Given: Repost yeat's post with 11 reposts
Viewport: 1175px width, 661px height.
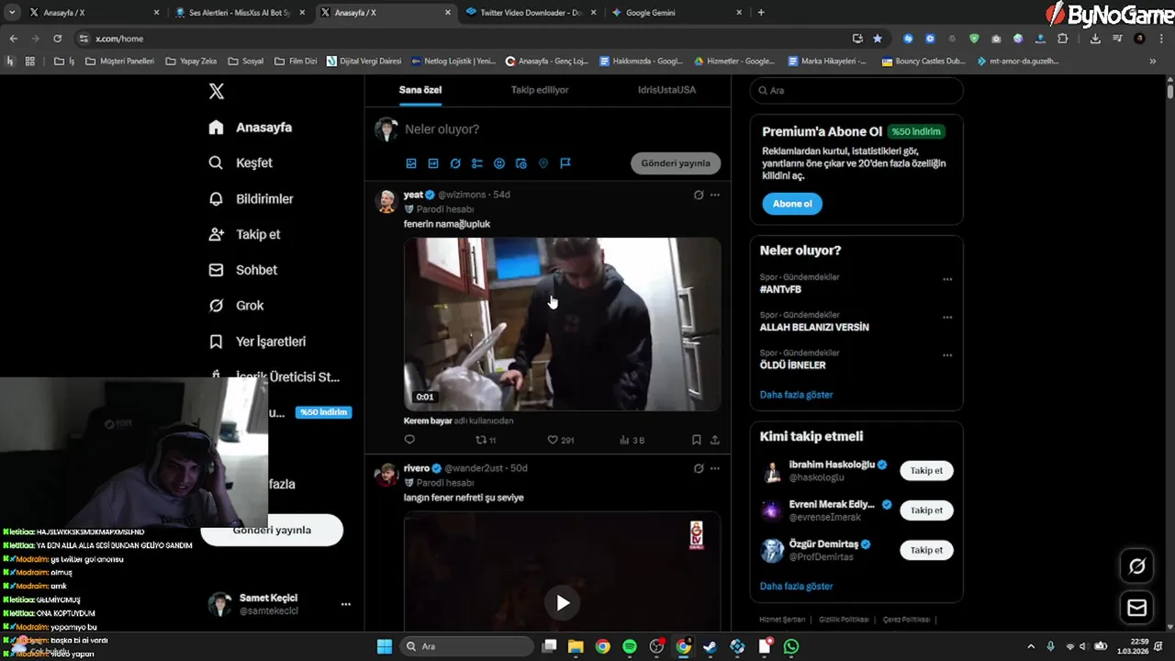Looking at the screenshot, I should 486,440.
